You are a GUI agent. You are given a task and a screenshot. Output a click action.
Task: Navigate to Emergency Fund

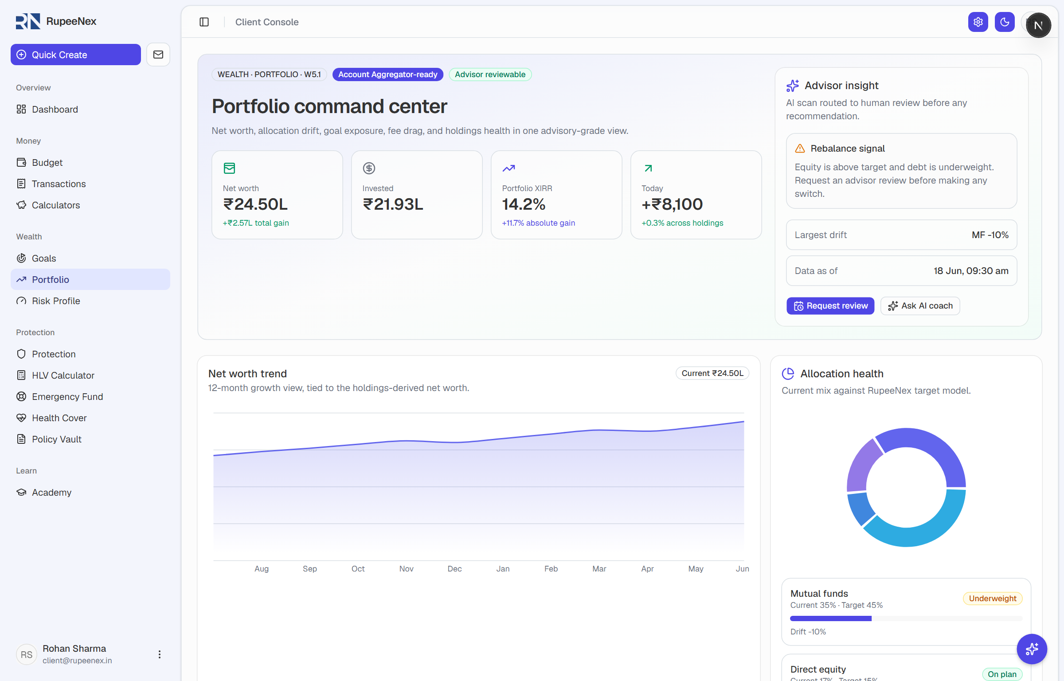click(90, 396)
